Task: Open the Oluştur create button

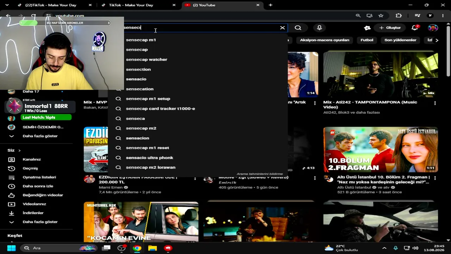Action: coord(390,28)
